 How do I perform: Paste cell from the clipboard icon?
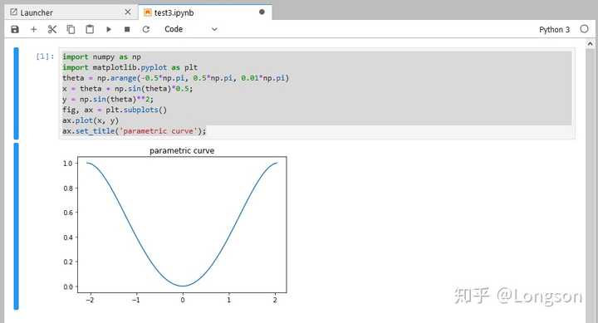tap(90, 29)
